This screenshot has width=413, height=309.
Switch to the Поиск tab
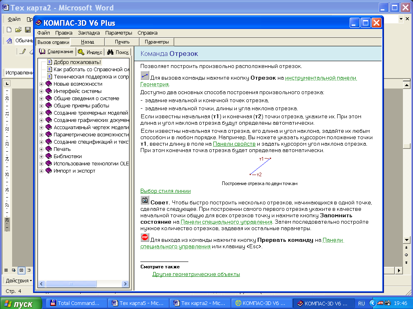(118, 52)
